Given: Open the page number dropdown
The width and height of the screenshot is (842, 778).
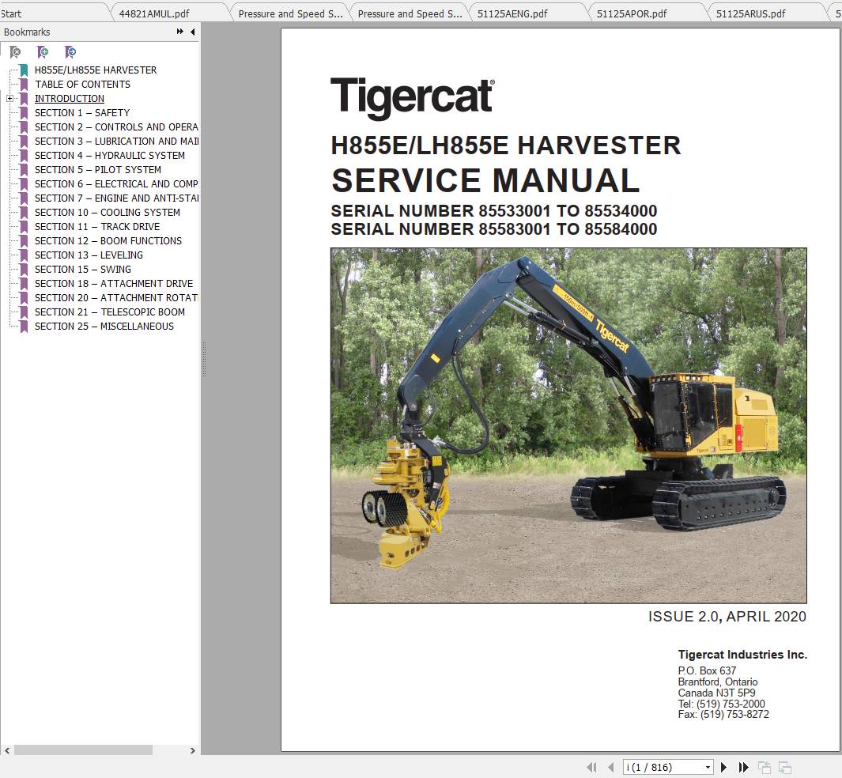Looking at the screenshot, I should pos(708,767).
